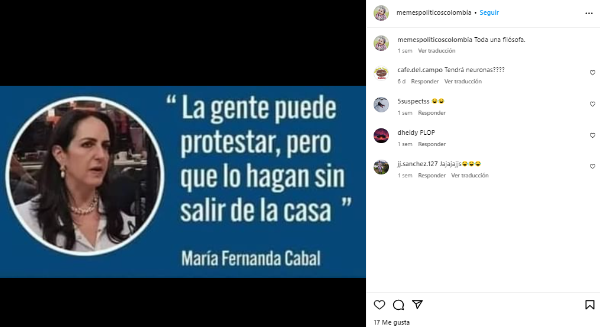Click the María Fernanda Cabal quote image
This screenshot has width=600, height=327.
(183, 182)
